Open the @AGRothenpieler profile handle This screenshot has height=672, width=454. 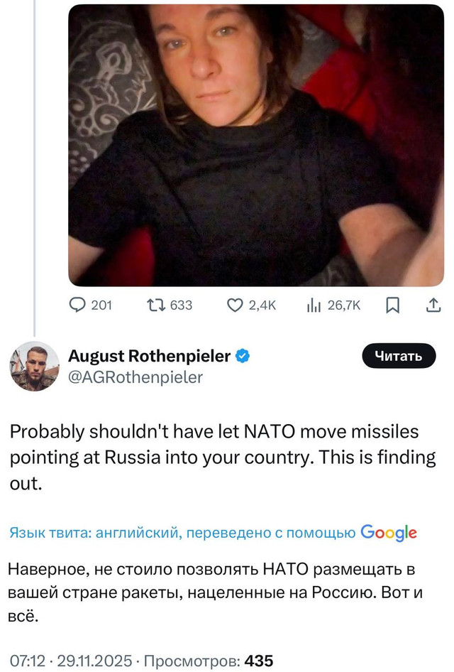pos(133,379)
